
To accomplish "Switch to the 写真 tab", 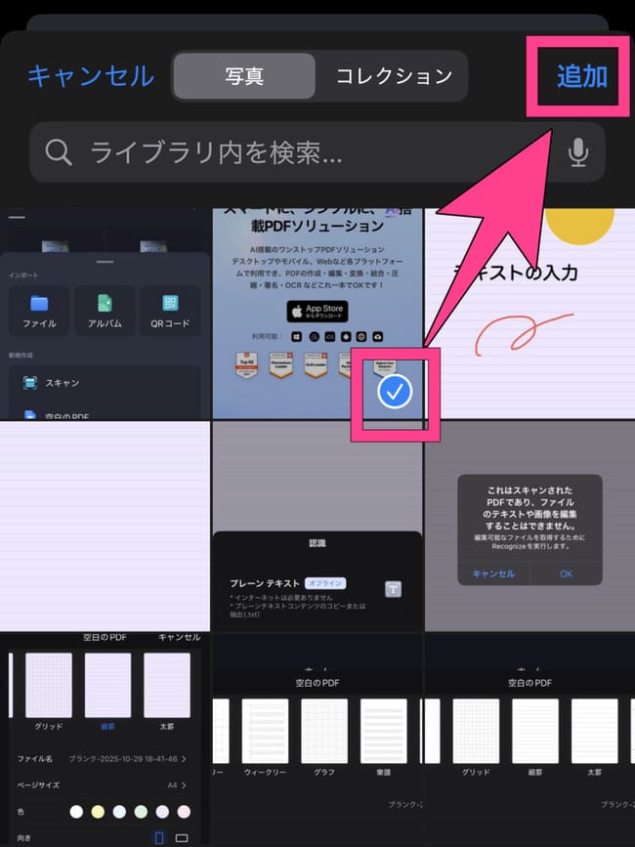I will [244, 76].
